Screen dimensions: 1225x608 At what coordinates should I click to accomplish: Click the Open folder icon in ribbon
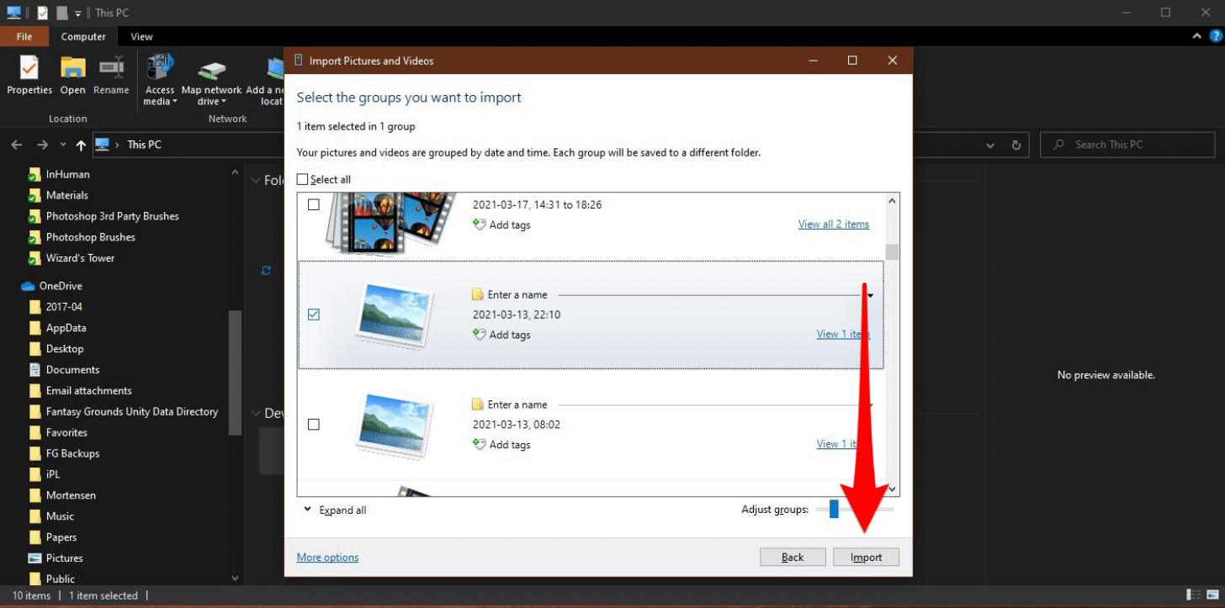(72, 68)
